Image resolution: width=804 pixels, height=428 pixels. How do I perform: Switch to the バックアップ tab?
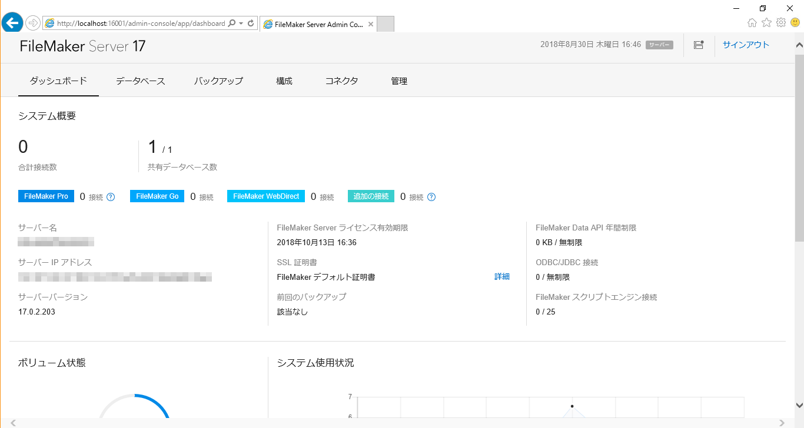(x=218, y=81)
